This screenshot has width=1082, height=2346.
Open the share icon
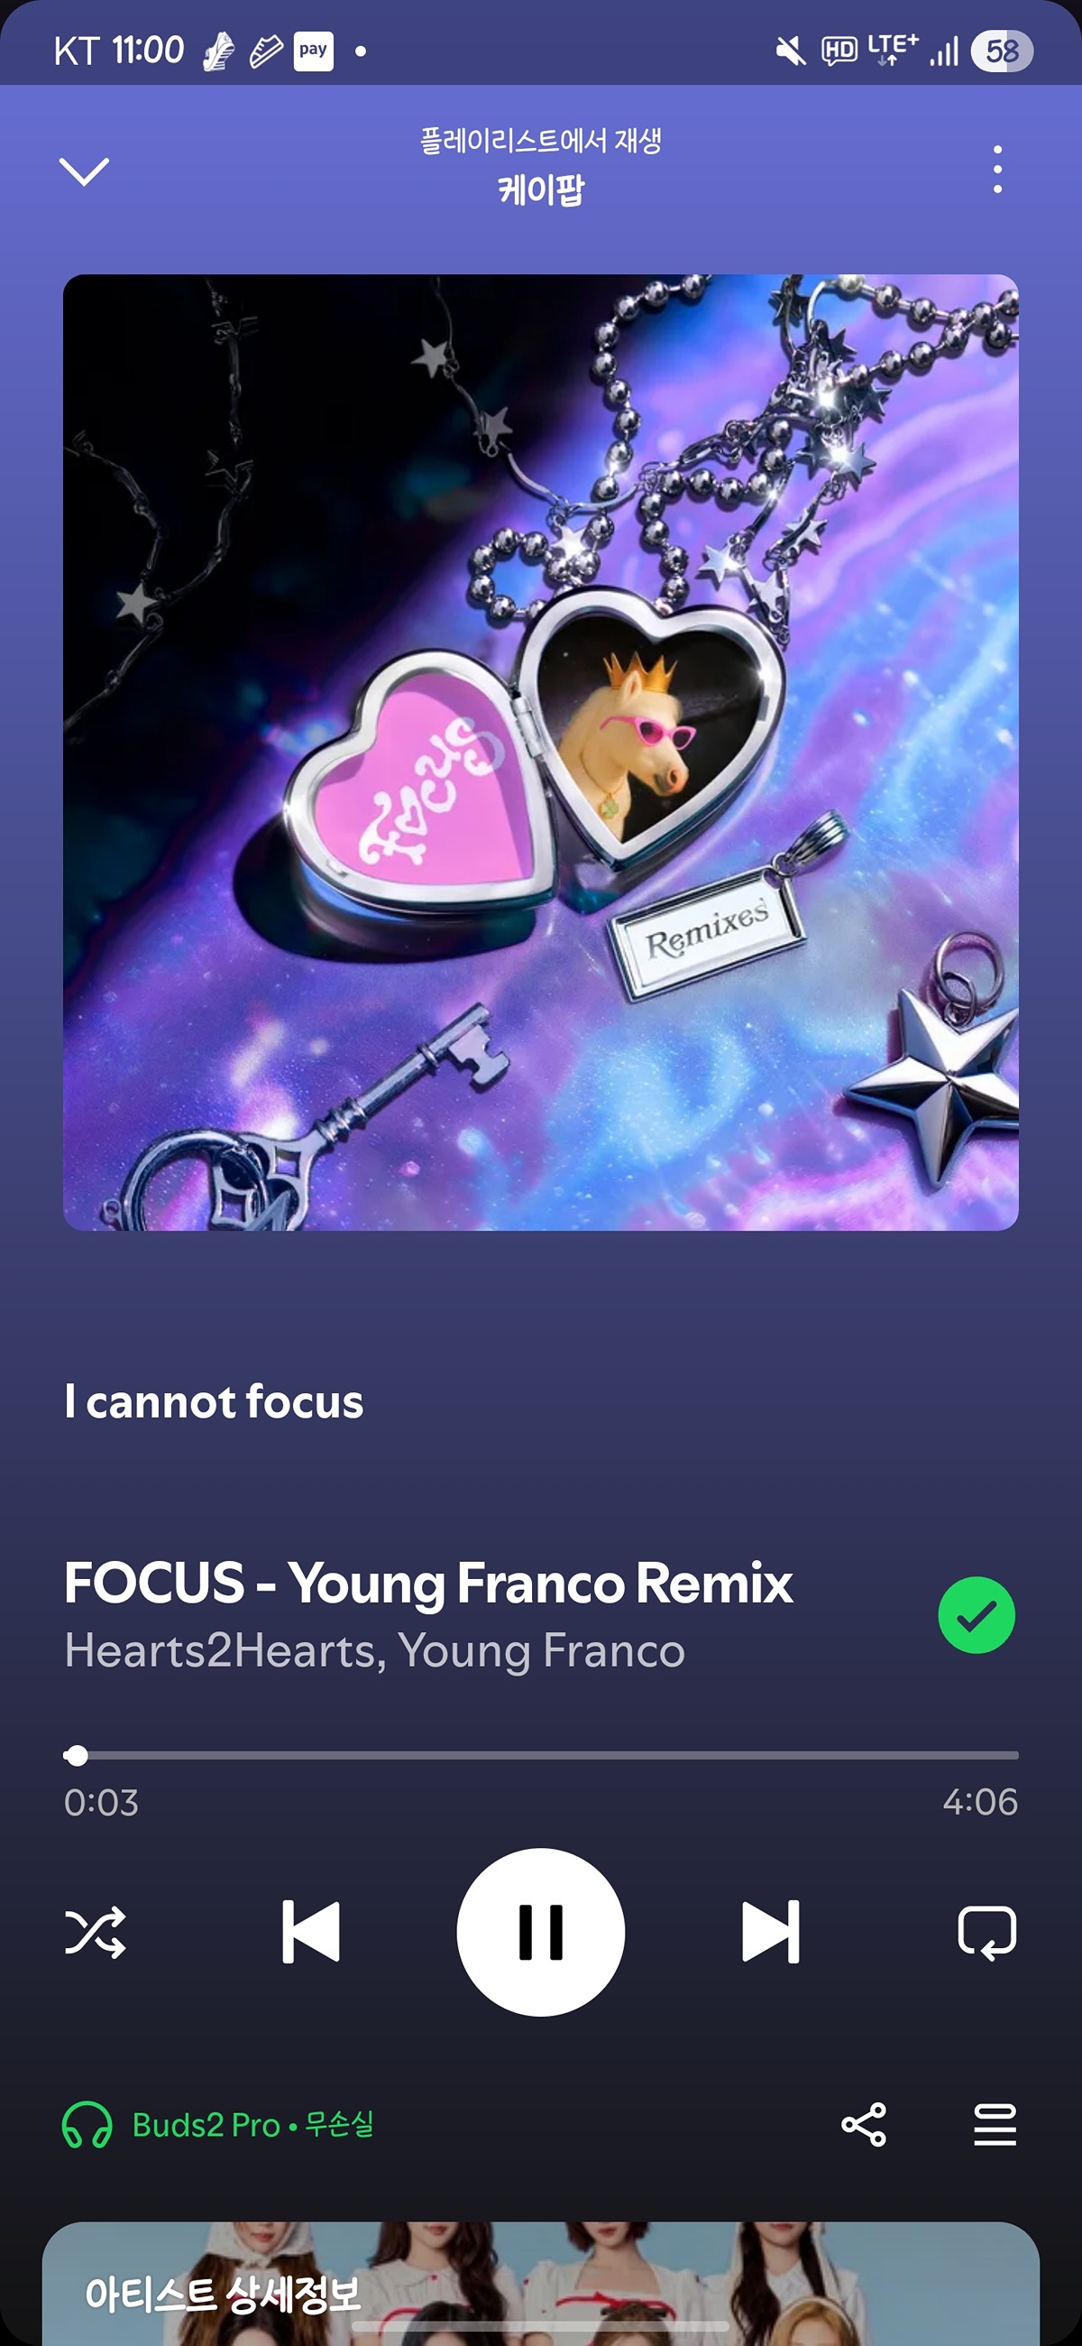[864, 2125]
